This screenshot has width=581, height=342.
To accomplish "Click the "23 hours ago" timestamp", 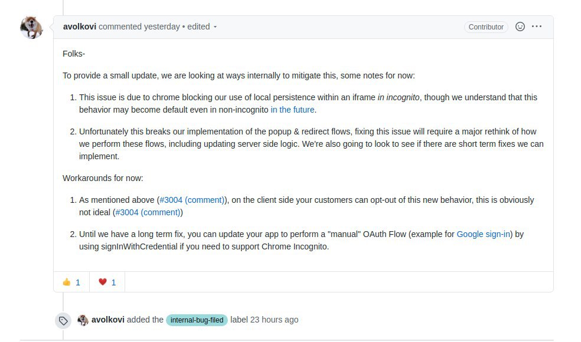I will [274, 320].
